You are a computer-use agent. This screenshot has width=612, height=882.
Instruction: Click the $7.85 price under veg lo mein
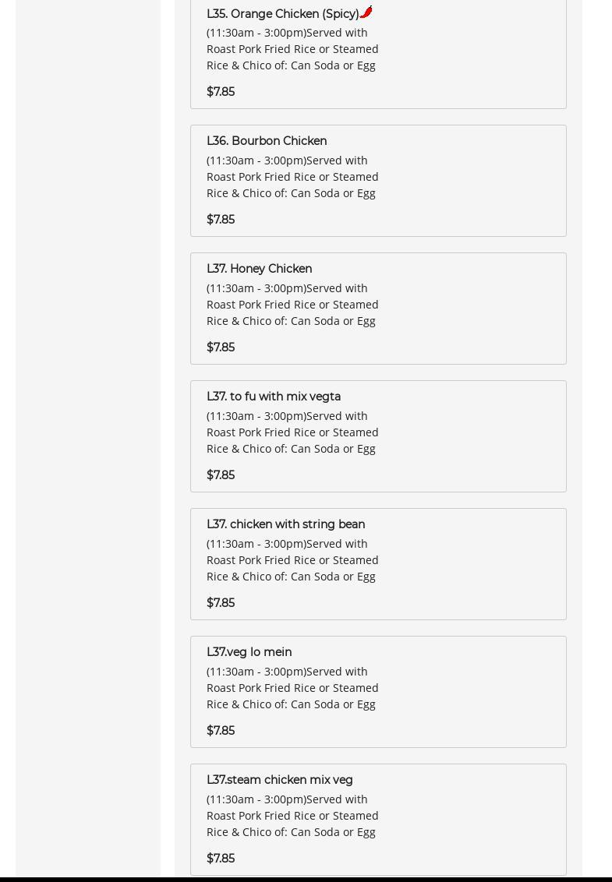pos(221,731)
